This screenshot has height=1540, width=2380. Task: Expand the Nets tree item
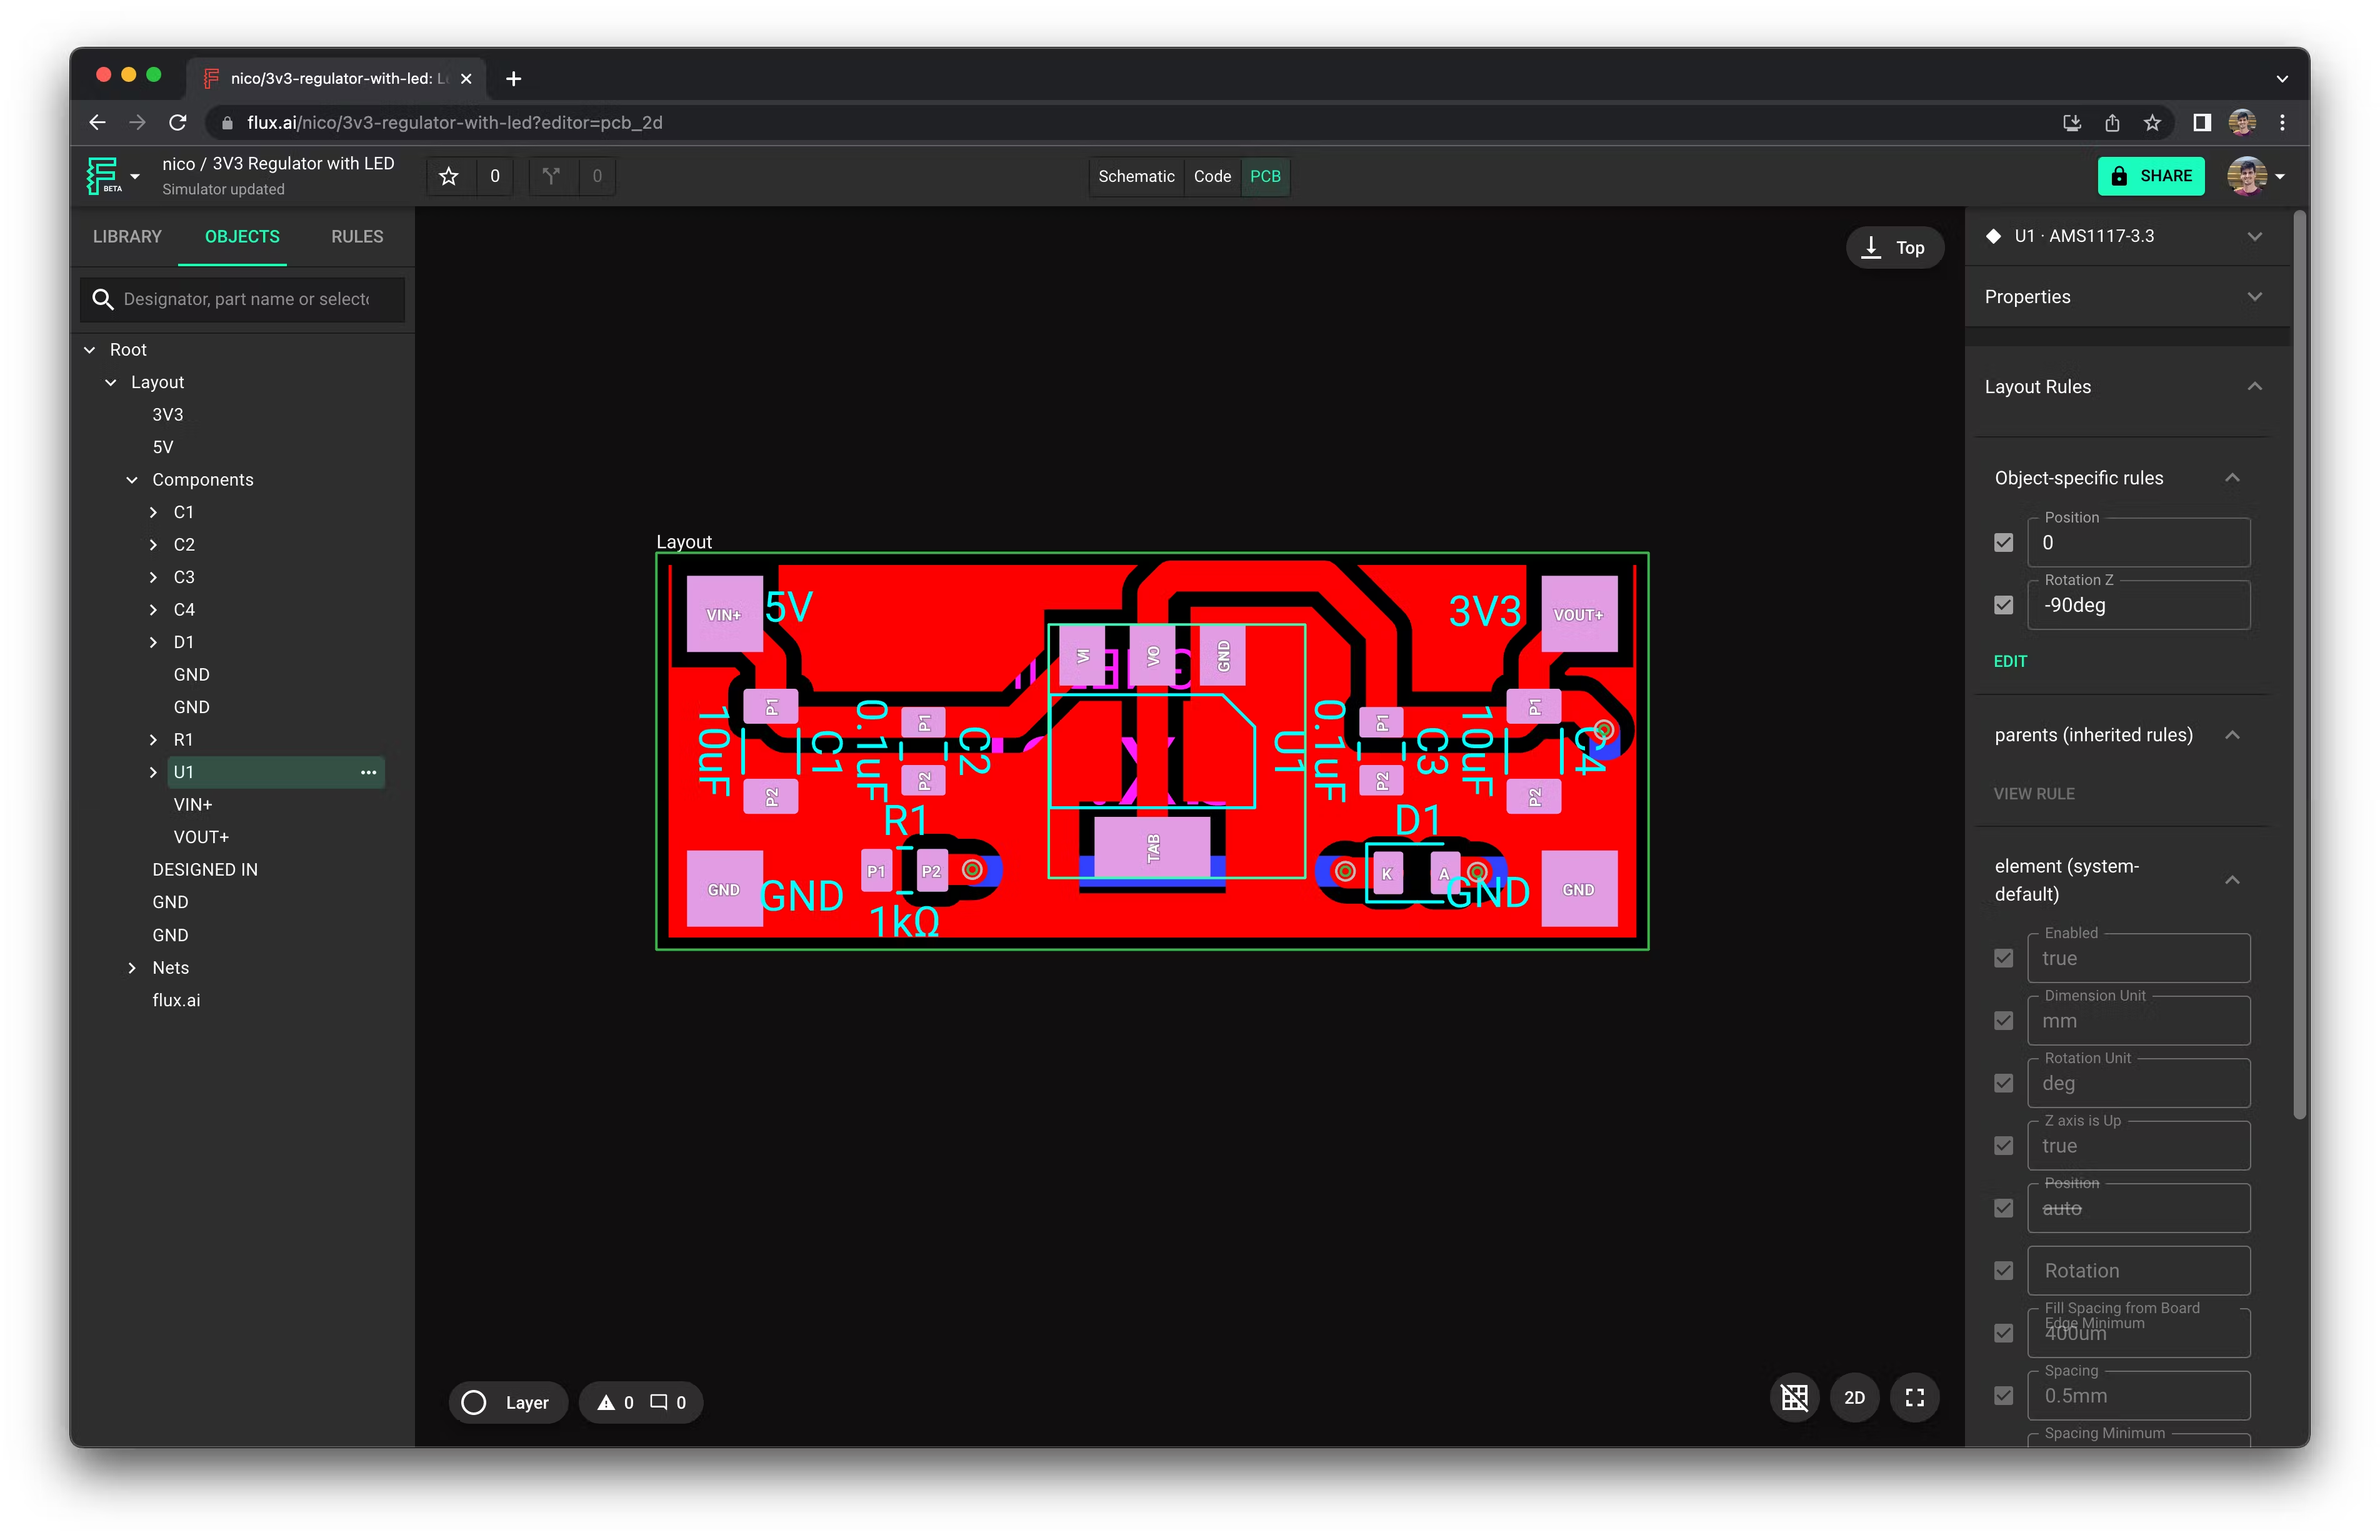tap(131, 967)
